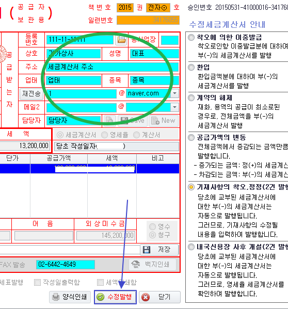Click 백지인쇄 Hometax print button
This screenshot has height=309, width=288.
click(153, 264)
